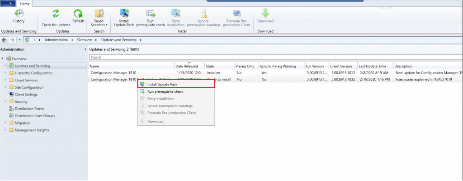This screenshot has width=463, height=181.
Task: Expand Management Insights folder
Action: click(x=5, y=130)
